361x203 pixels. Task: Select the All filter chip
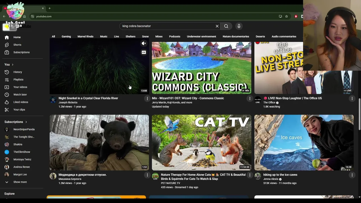53,37
